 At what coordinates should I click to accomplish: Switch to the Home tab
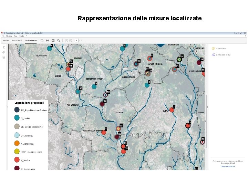6,41
